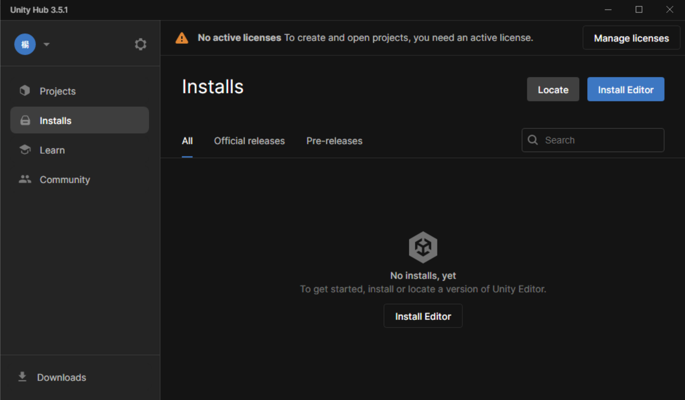Switch to the Official releases tab

pyautogui.click(x=249, y=141)
